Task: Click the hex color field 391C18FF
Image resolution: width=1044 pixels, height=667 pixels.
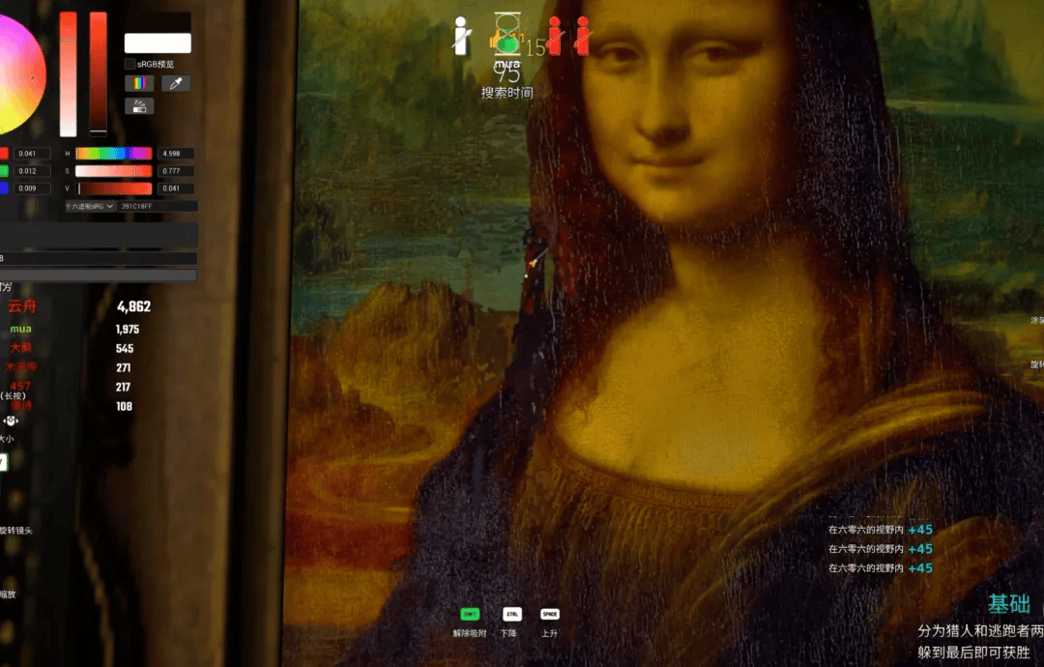Action: click(x=158, y=206)
